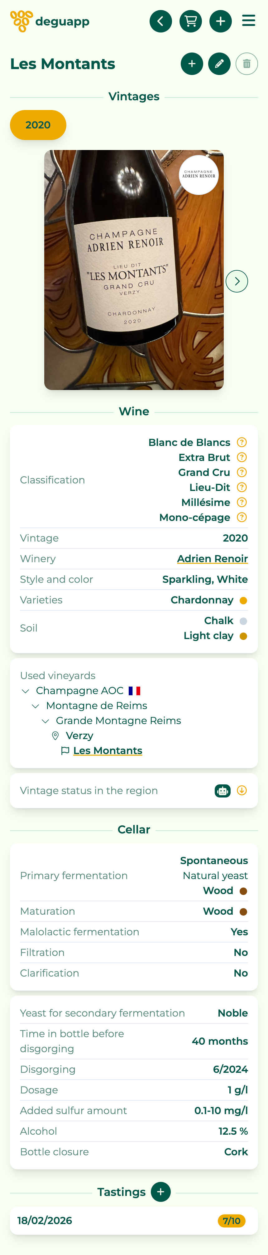Click the map pin icon beside Verzy
The height and width of the screenshot is (1255, 268).
click(55, 736)
